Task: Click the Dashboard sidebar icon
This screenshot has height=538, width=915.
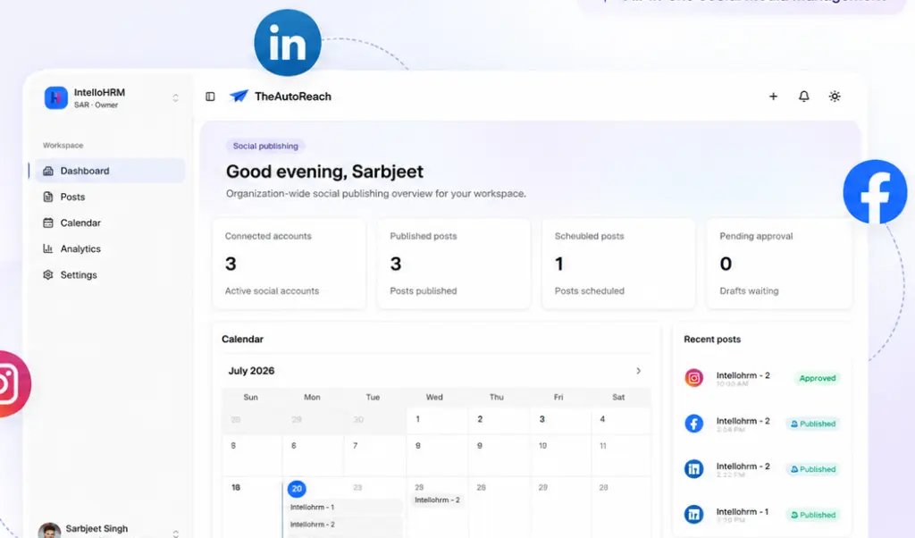Action: pos(48,171)
